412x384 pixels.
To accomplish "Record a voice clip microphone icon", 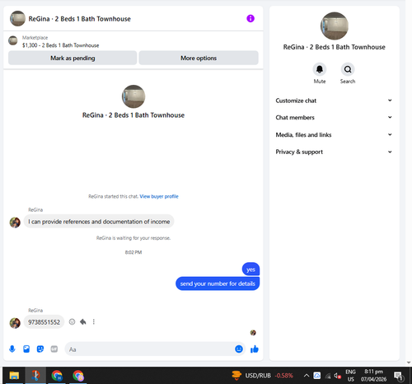I will tap(12, 349).
